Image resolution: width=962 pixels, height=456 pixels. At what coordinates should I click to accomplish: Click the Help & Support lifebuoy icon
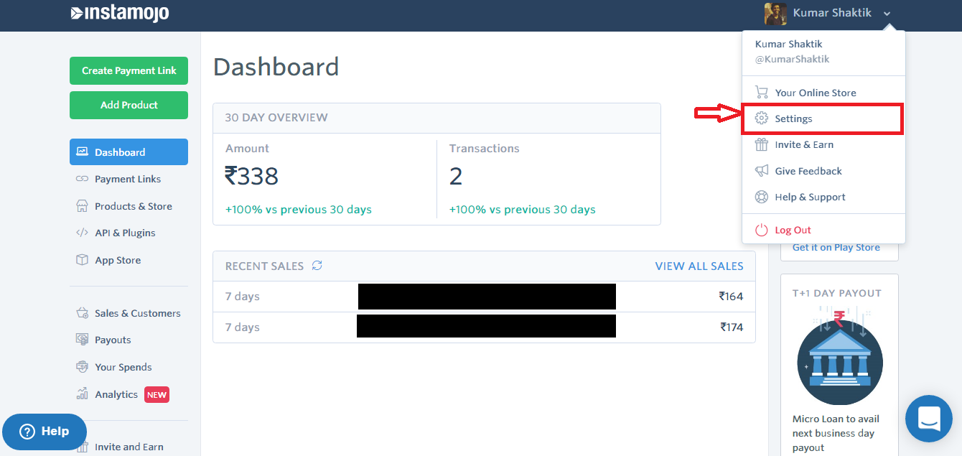pyautogui.click(x=762, y=197)
